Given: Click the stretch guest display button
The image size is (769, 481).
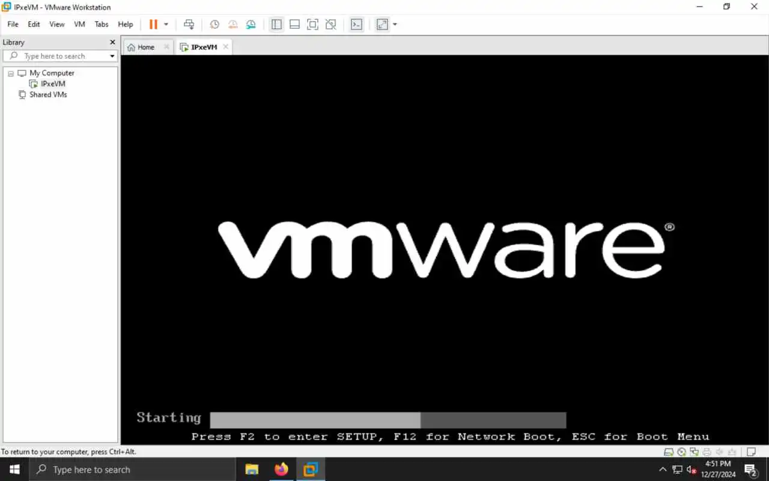Looking at the screenshot, I should coord(382,24).
